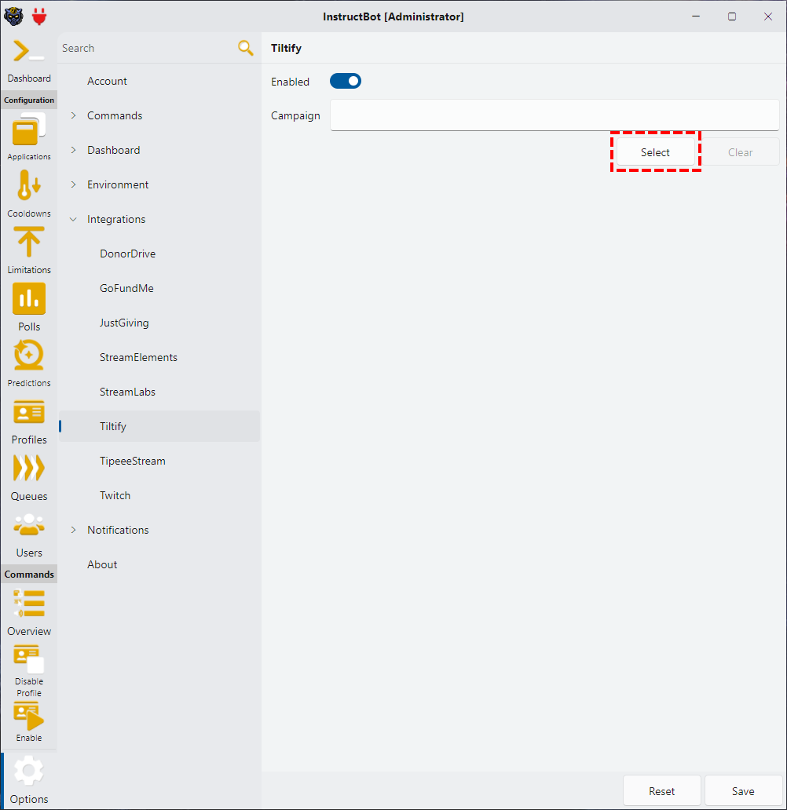Viewport: 787px width, 810px height.
Task: Click the Reset button
Action: [x=662, y=791]
